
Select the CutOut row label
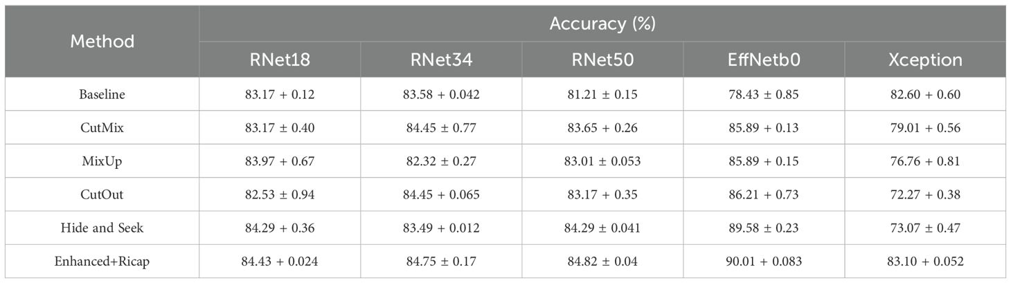click(x=102, y=194)
